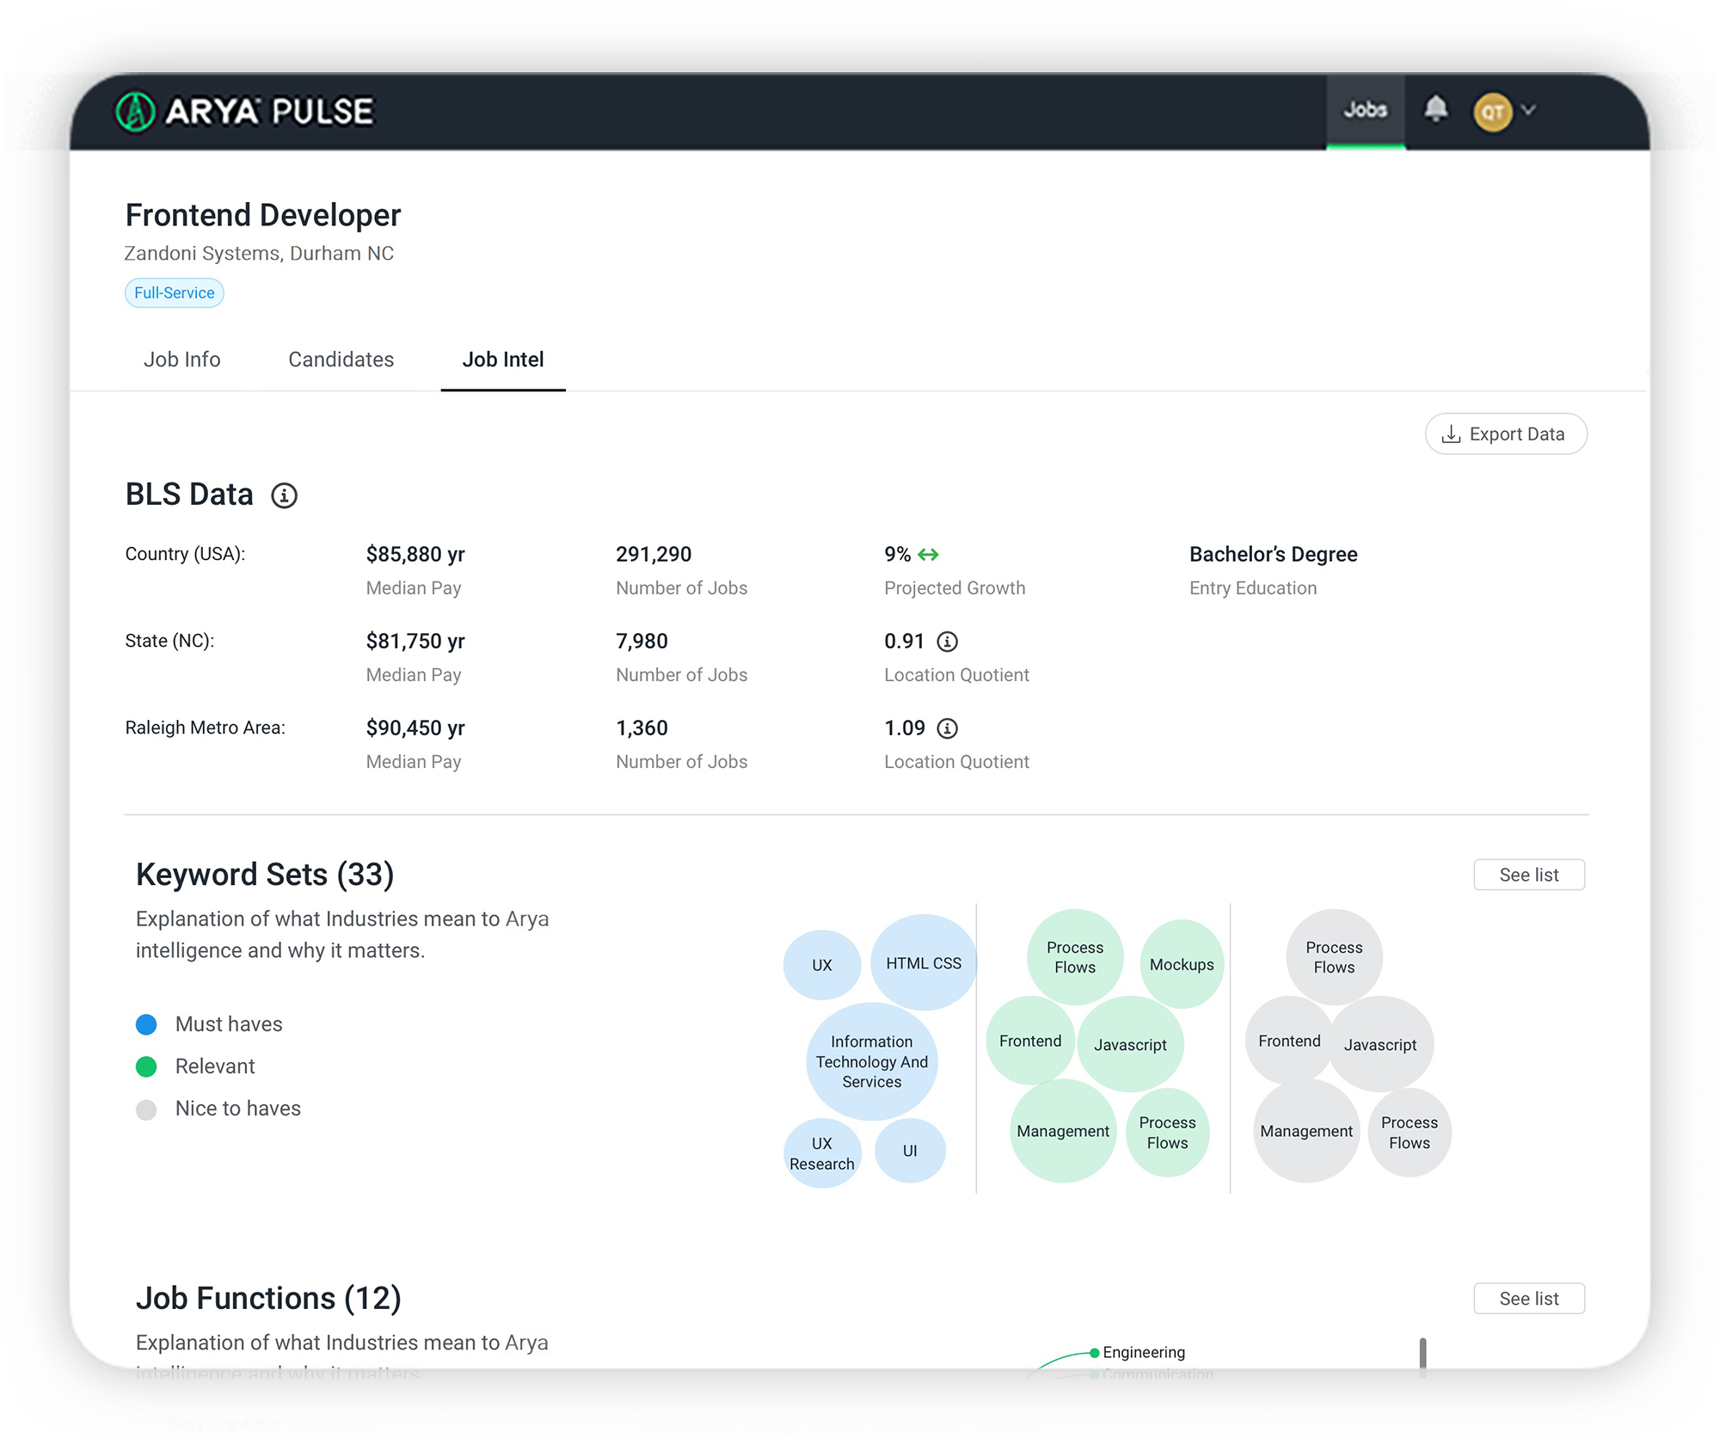Screen dimensions: 1720x1438
Task: Select the blue UX keyword bubble
Action: [x=822, y=965]
